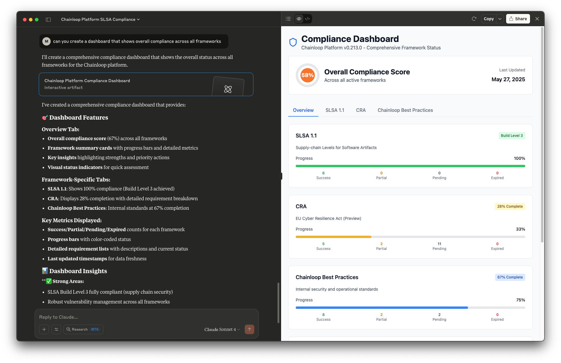Click the CRA yellow progress bar
The height and width of the screenshot is (363, 561).
(333, 237)
